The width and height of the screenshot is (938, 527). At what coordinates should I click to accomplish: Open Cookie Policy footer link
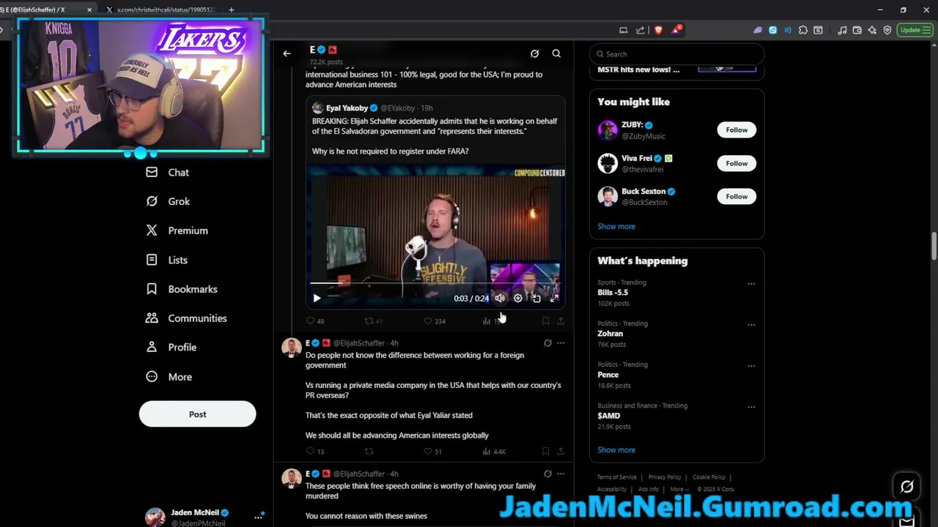(x=709, y=477)
